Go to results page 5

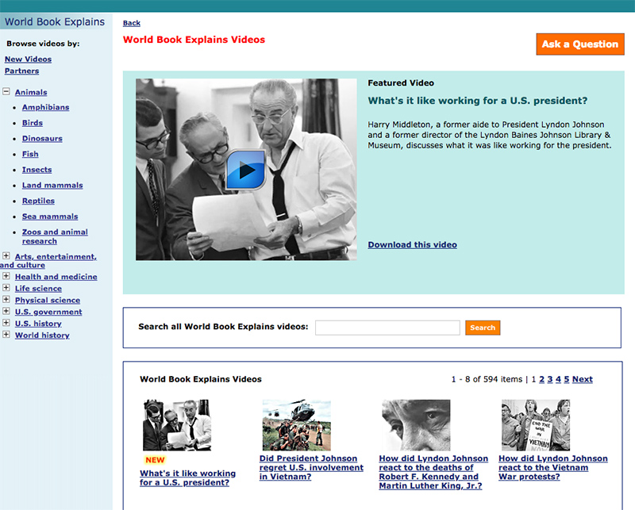point(567,379)
